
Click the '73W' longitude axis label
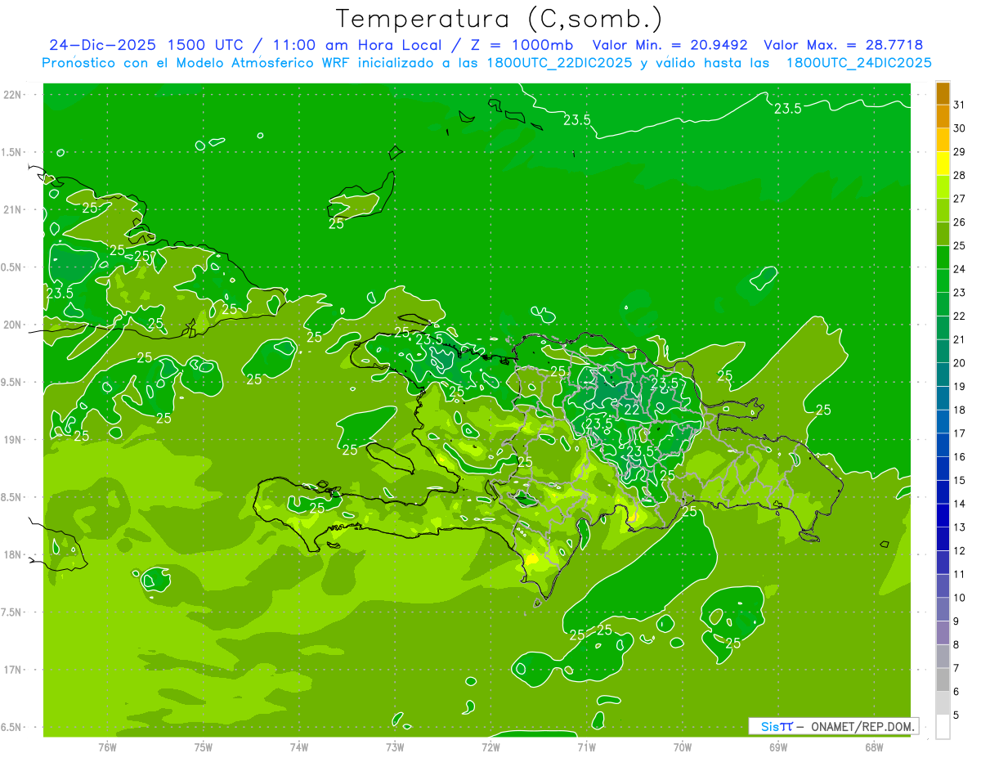pyautogui.click(x=395, y=747)
